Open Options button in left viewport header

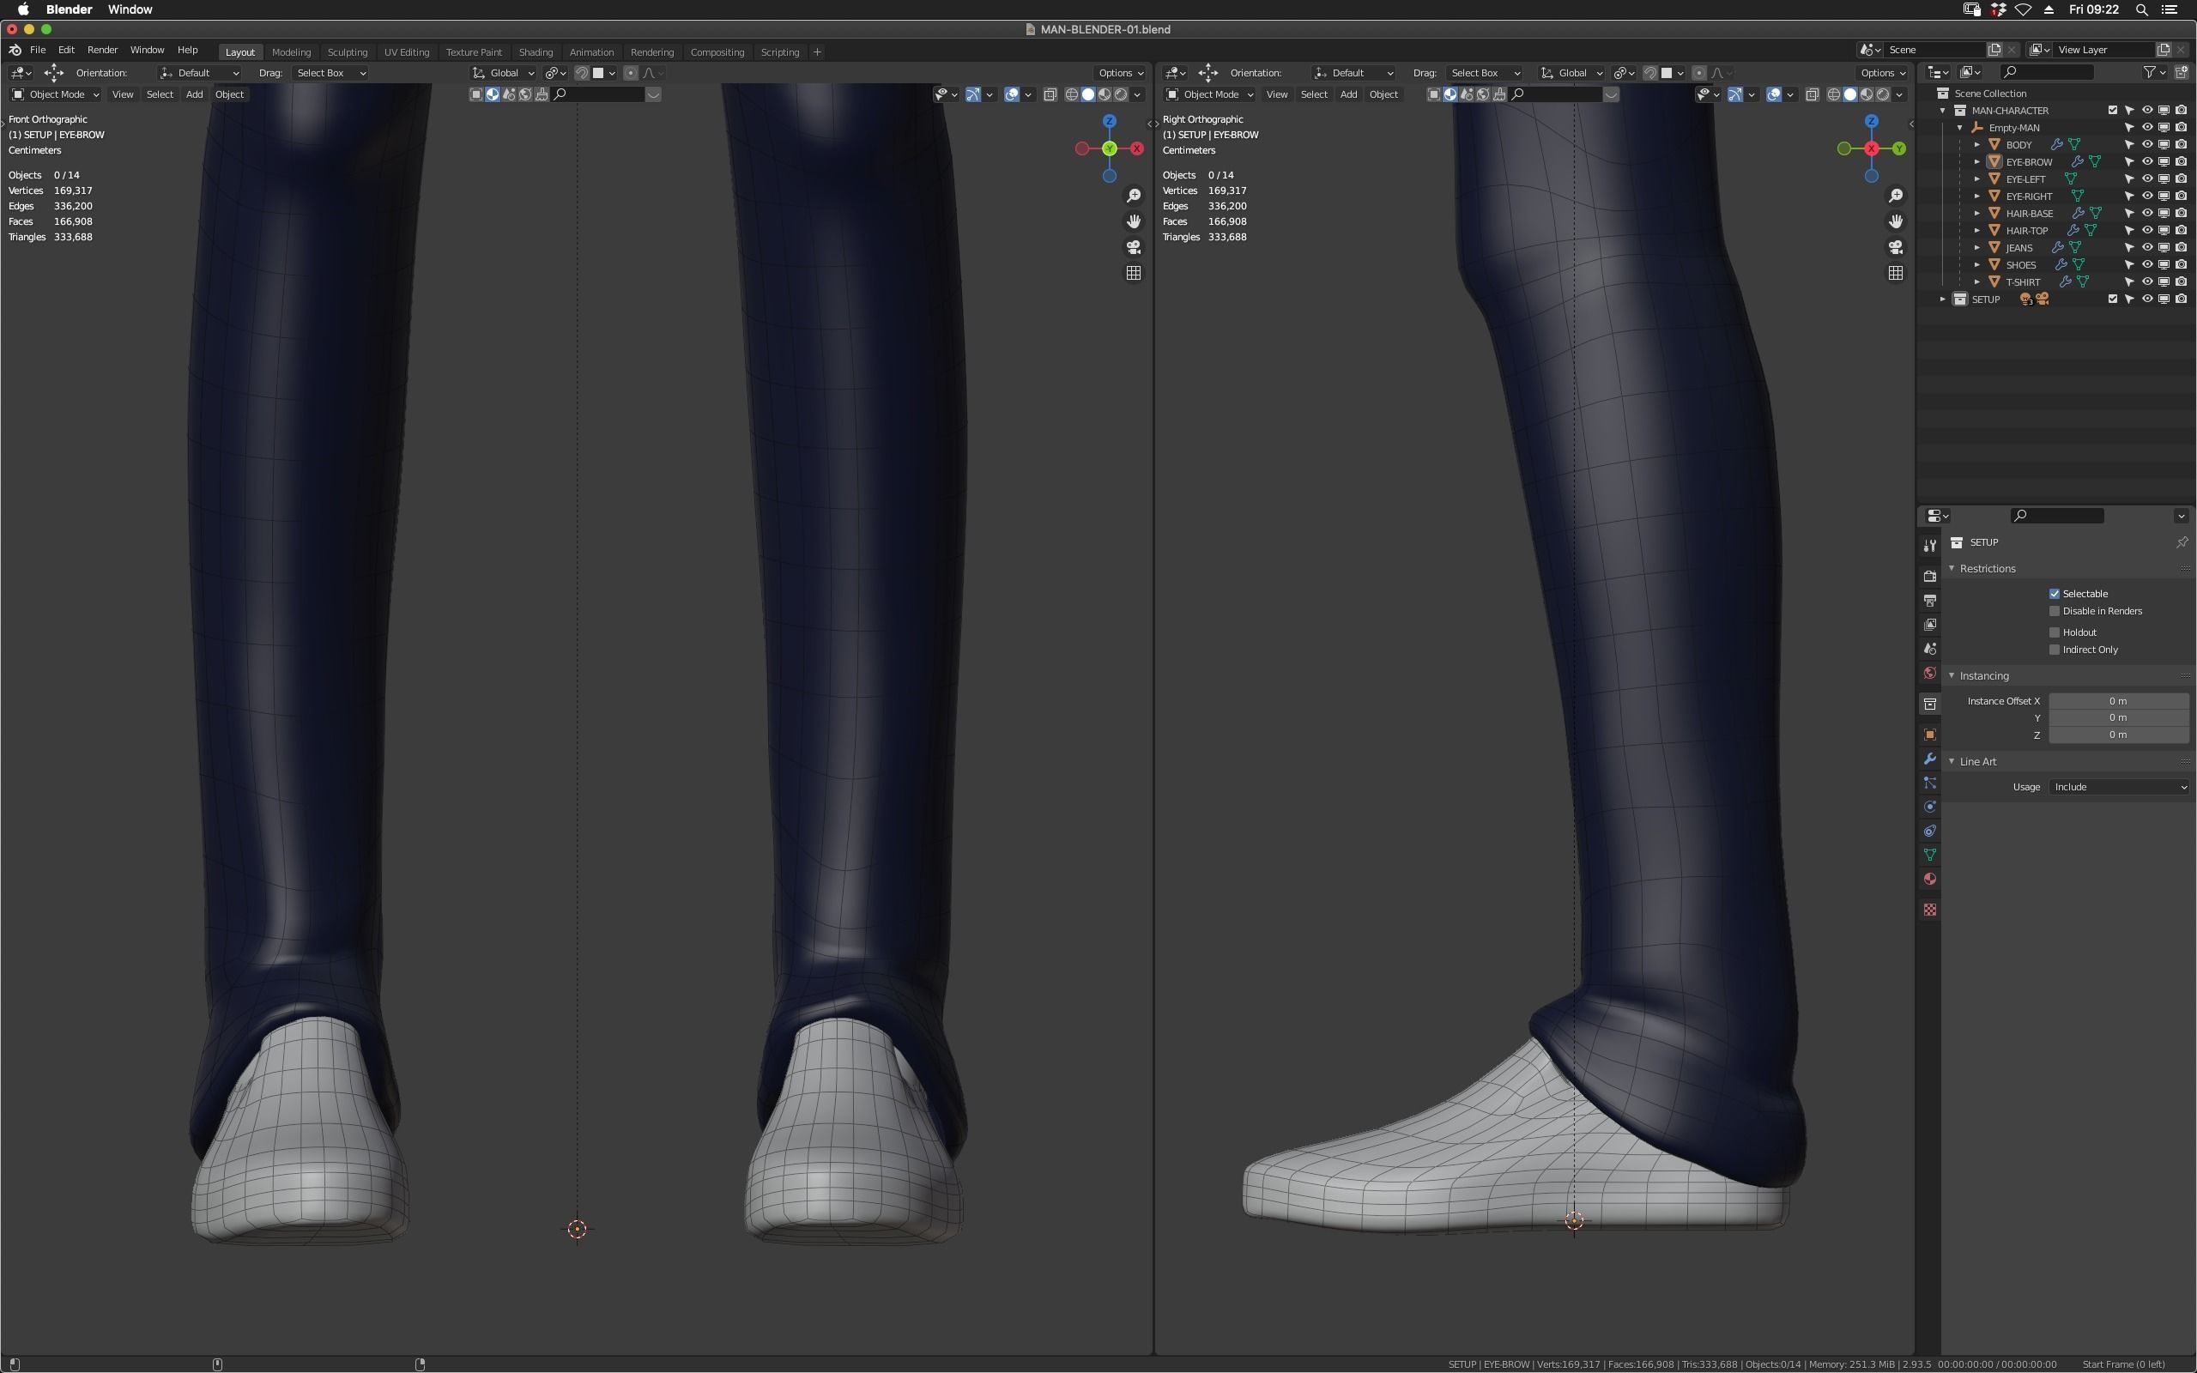(1120, 73)
